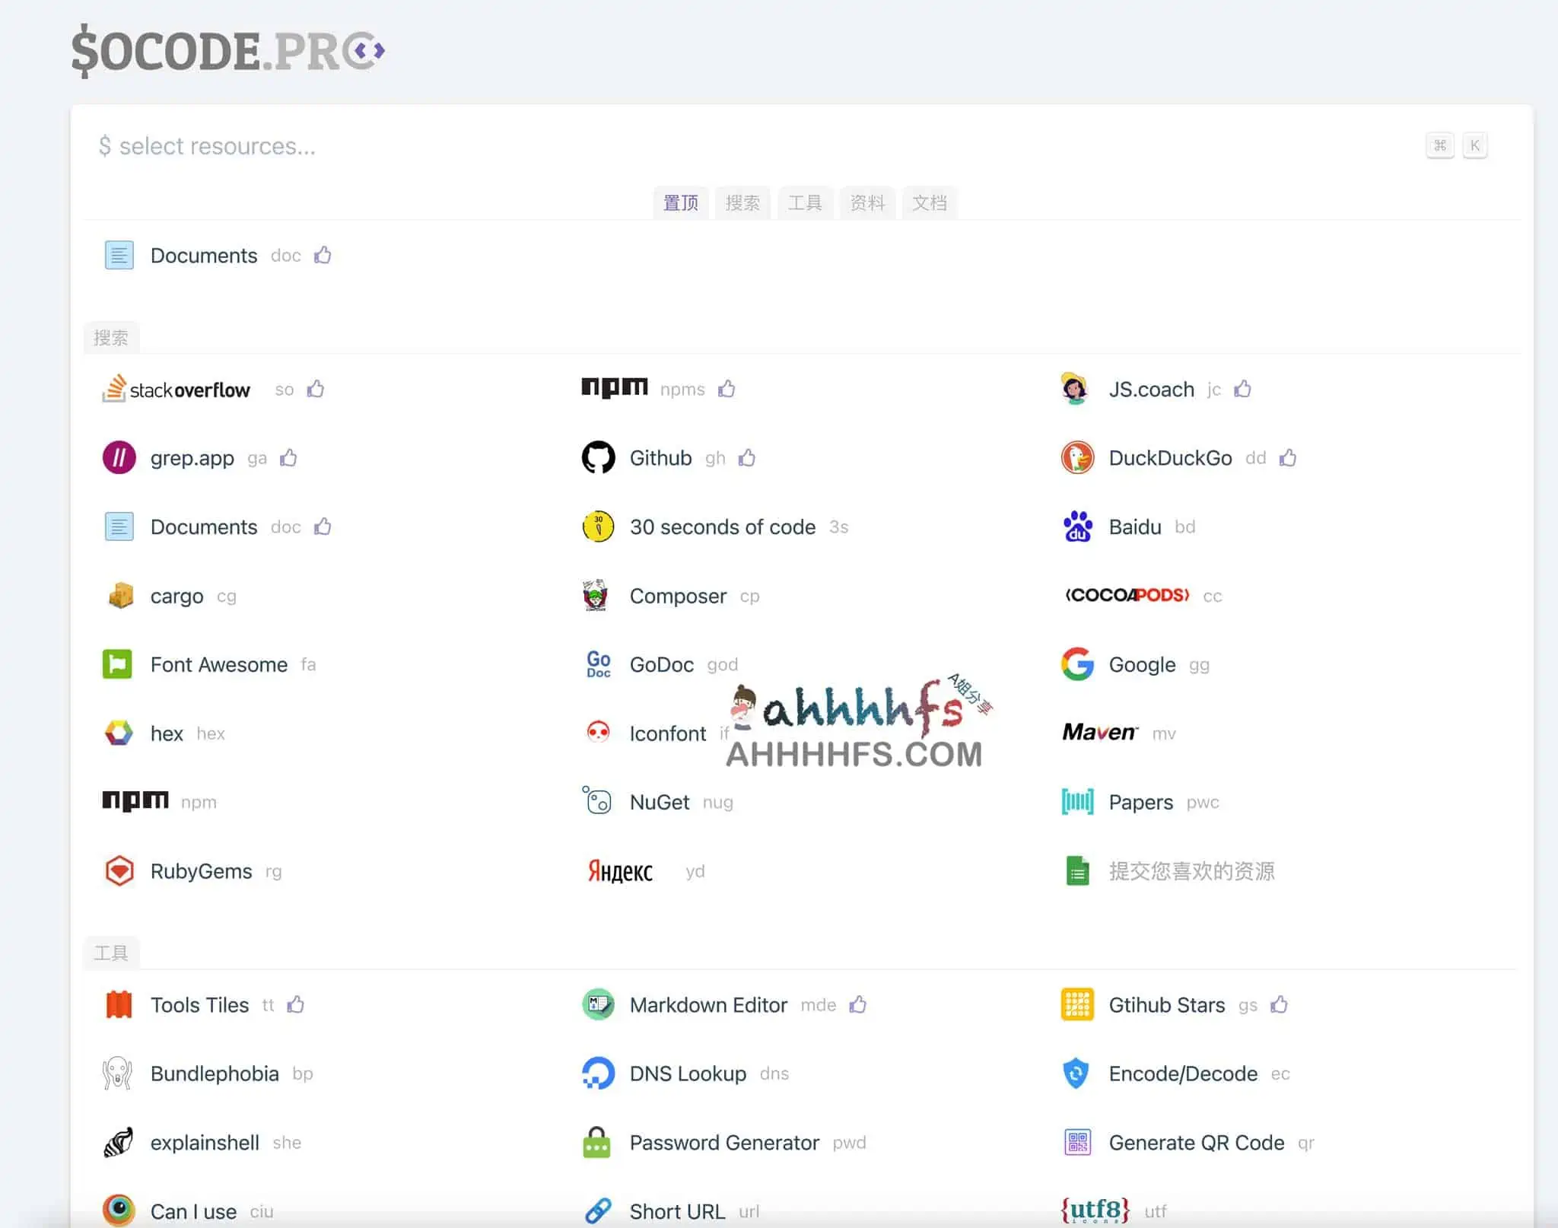Click the keyboard shortcut hint ⌘K
The image size is (1558, 1228).
point(1457,143)
